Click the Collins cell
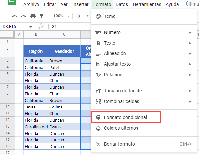This screenshot has width=199, height=155. (64, 107)
